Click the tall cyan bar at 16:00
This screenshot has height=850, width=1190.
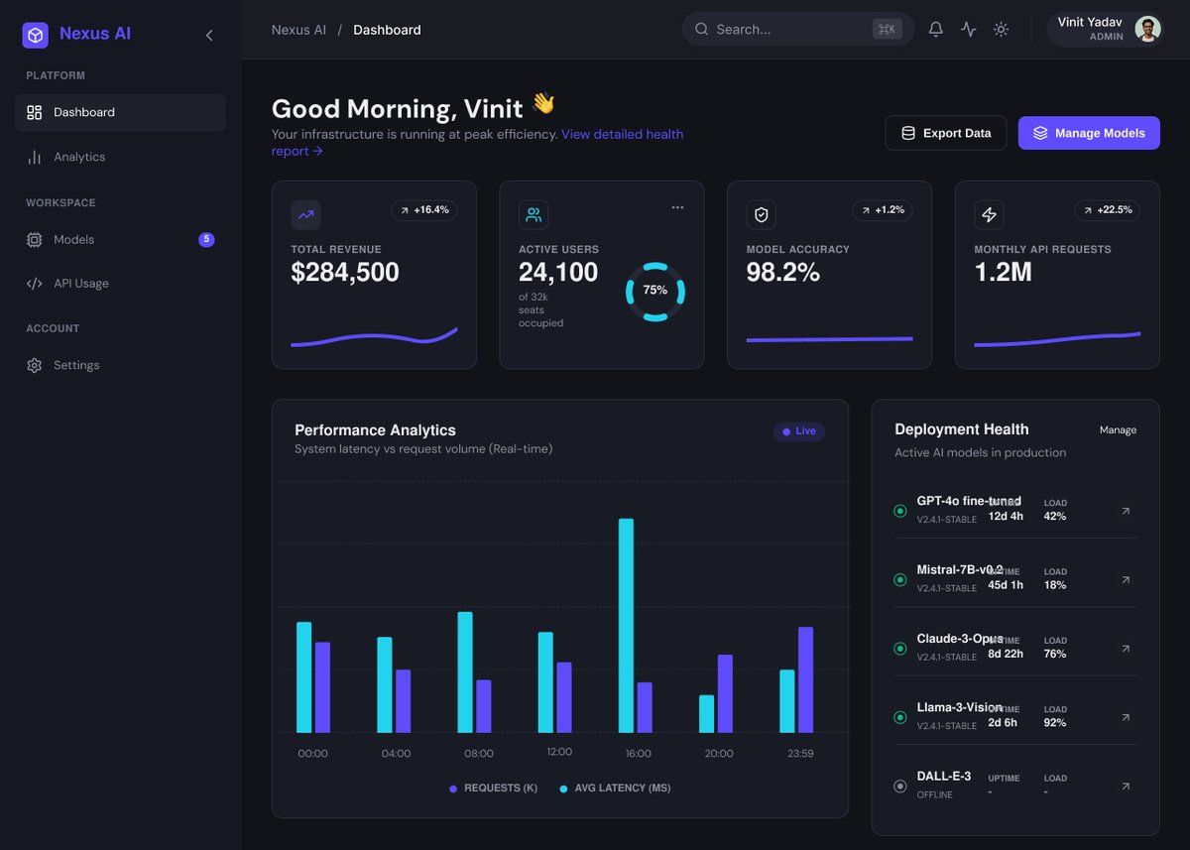click(626, 625)
